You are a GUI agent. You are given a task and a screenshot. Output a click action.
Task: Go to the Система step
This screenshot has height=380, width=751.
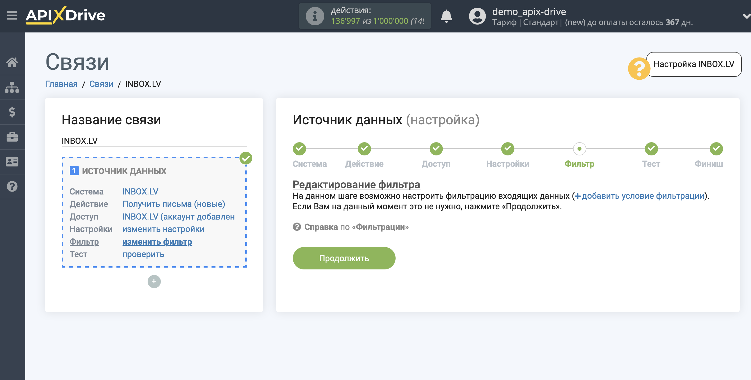pyautogui.click(x=309, y=164)
